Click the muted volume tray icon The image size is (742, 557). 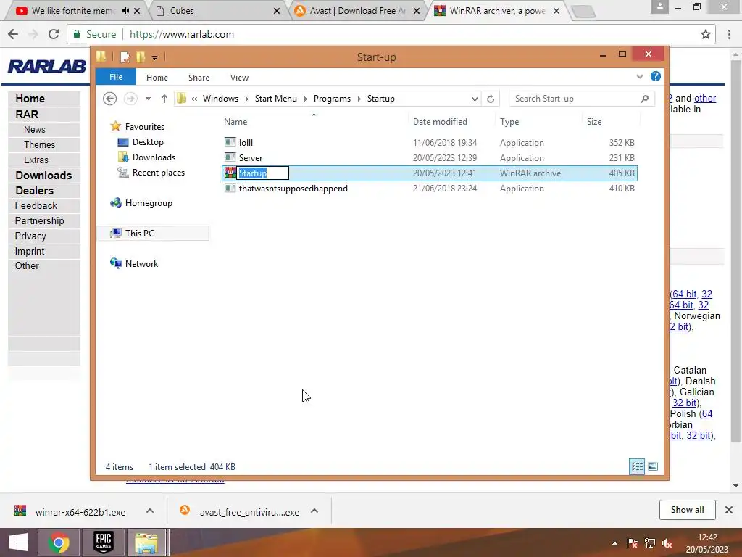[x=667, y=543]
